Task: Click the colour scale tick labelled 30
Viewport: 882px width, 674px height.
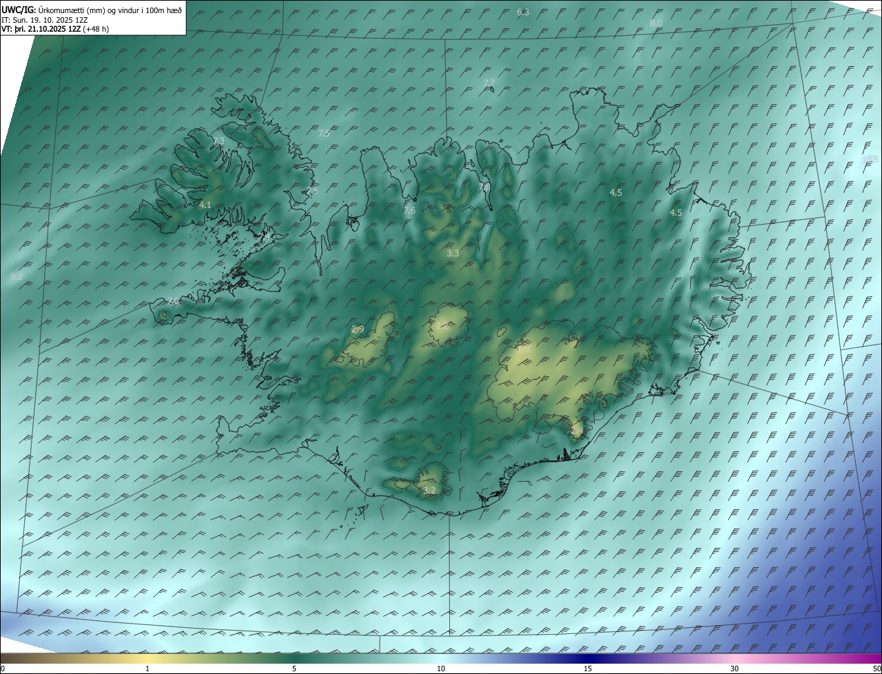Action: pos(735,668)
